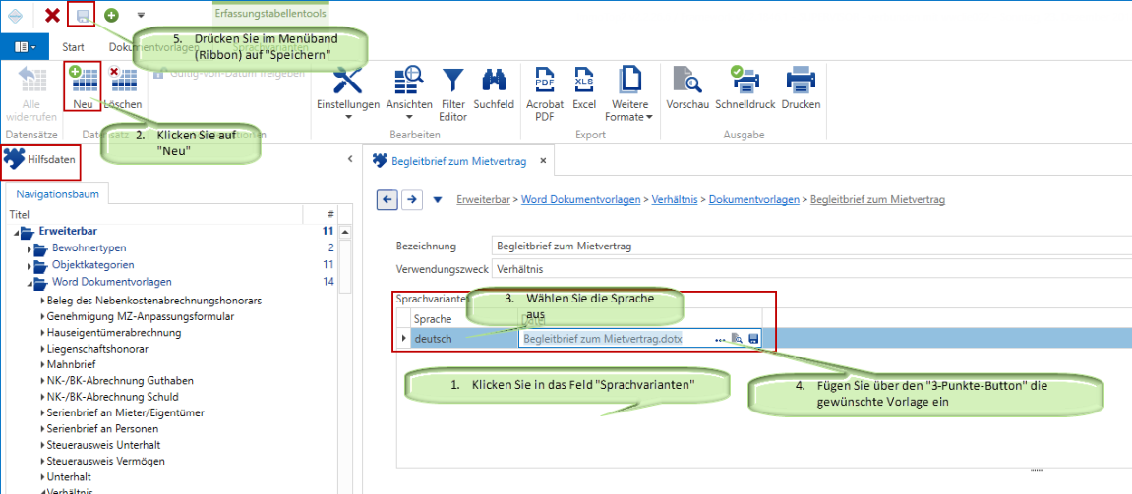Select Steuerausweis Unterhalt tree item
This screenshot has height=494, width=1132.
(102, 445)
